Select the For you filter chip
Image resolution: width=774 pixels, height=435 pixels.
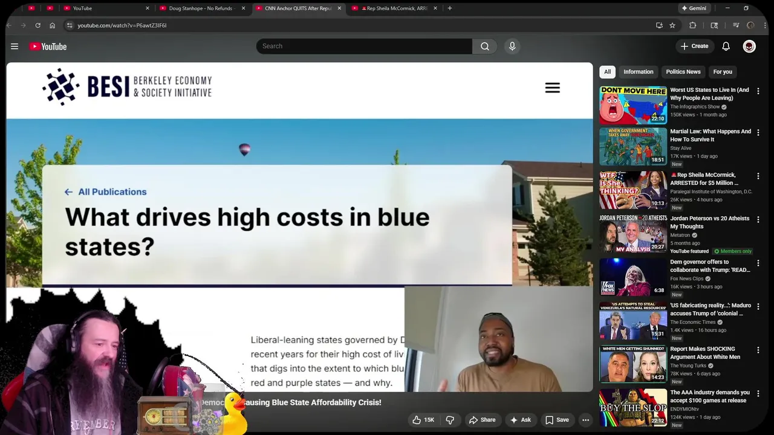point(723,72)
